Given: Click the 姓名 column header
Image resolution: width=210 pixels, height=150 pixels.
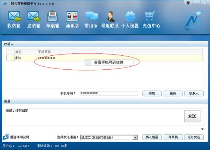Looking at the screenshot, I should [x=25, y=52].
